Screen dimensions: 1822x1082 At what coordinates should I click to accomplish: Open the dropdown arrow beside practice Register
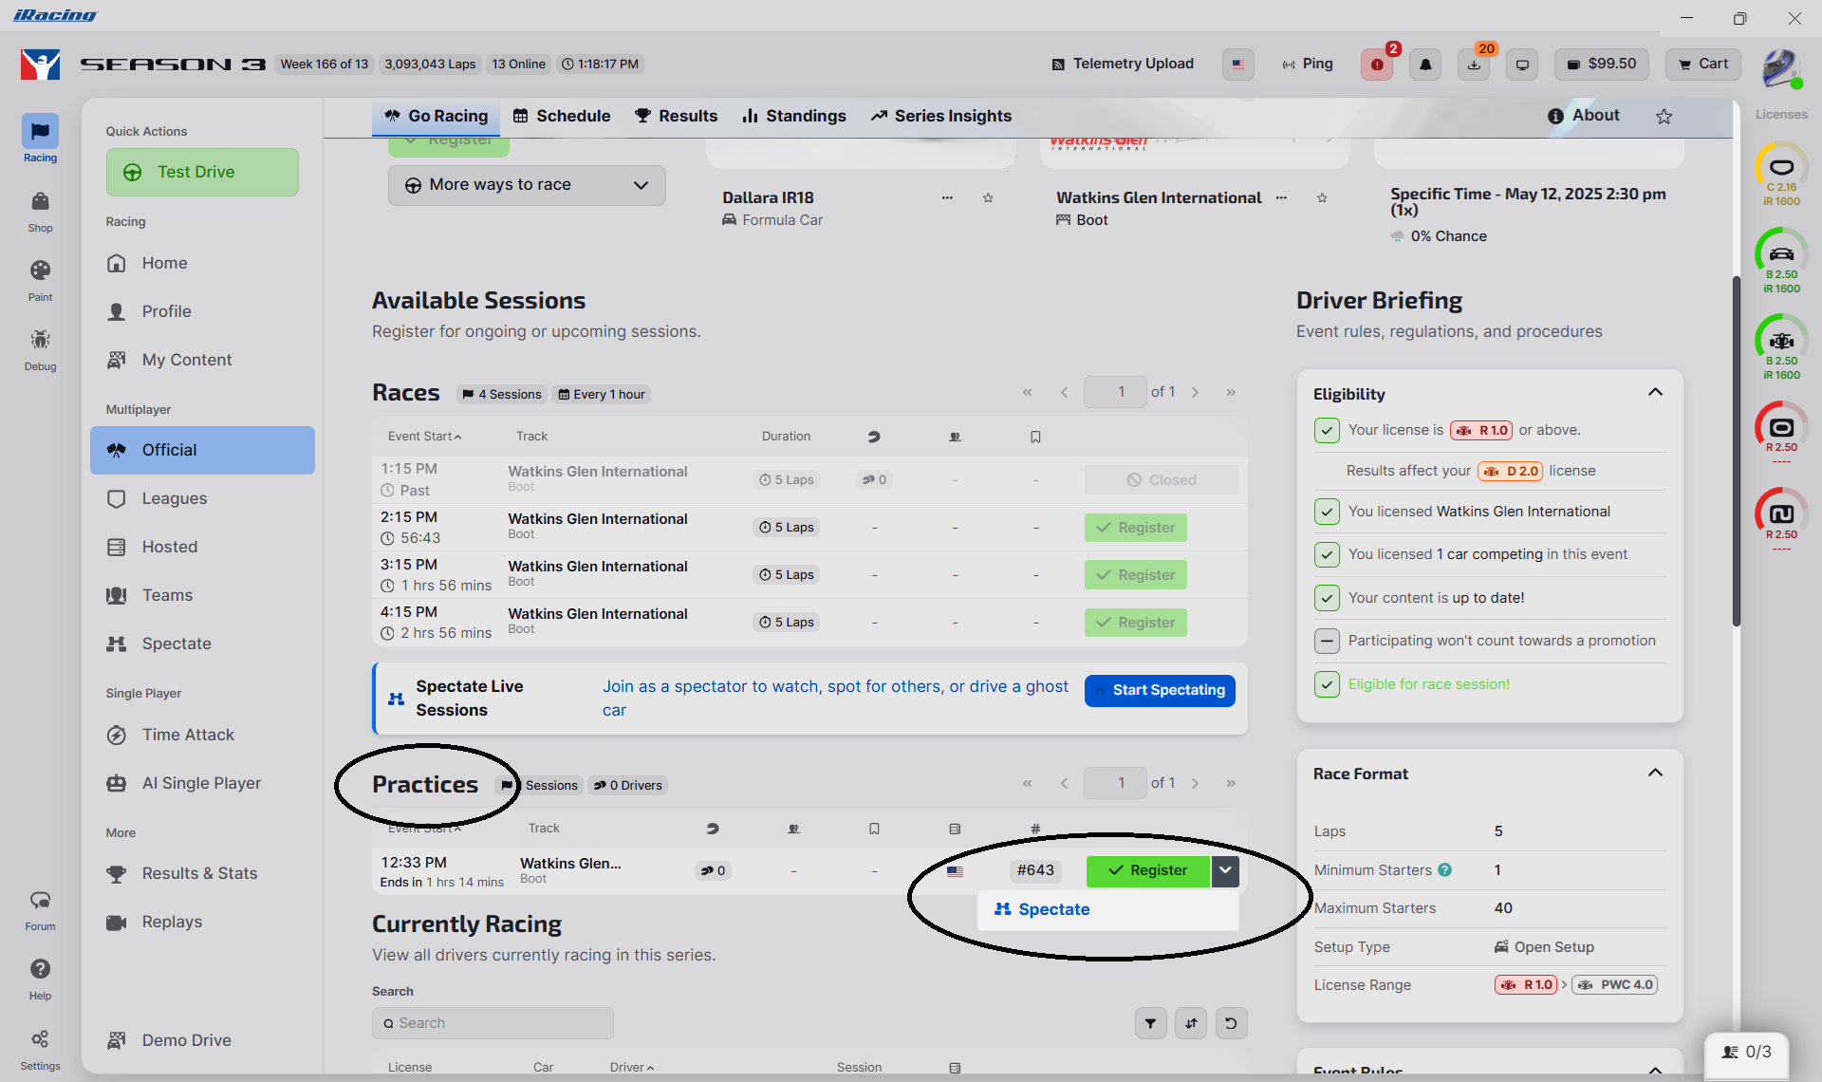point(1225,870)
